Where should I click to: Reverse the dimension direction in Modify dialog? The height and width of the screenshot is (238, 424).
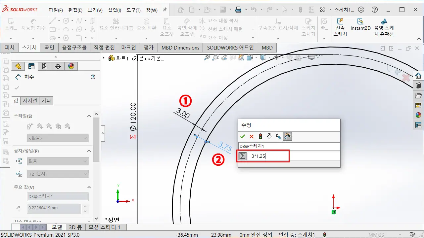point(269,136)
